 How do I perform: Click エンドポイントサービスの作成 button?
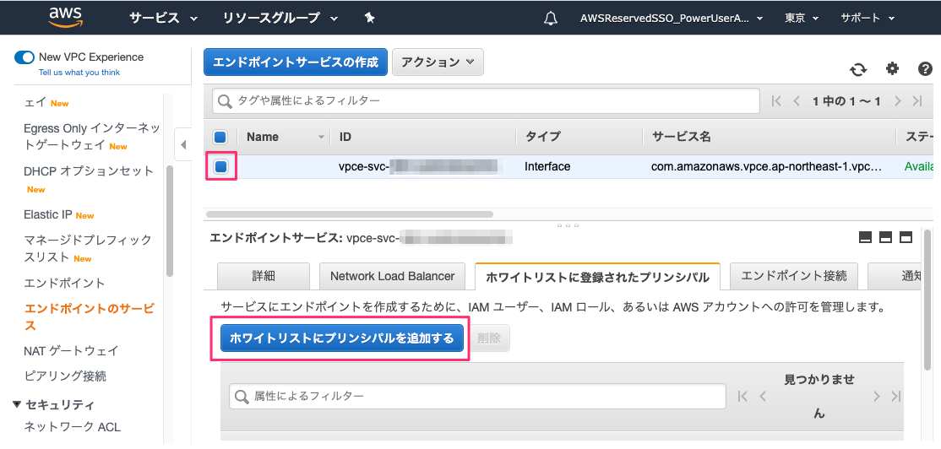(296, 62)
